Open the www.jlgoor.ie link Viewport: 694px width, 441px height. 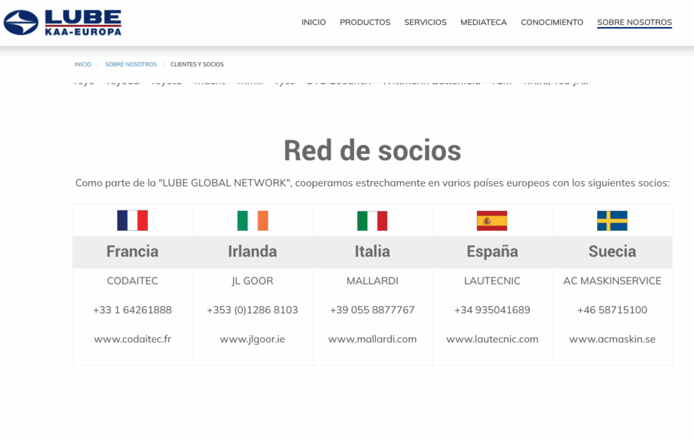(252, 339)
